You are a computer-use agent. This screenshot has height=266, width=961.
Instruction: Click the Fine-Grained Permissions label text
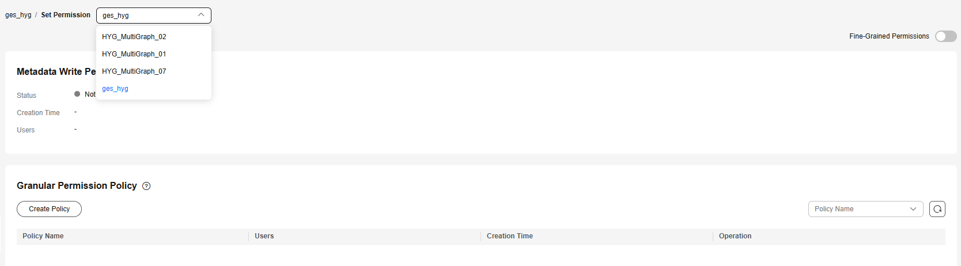(889, 36)
